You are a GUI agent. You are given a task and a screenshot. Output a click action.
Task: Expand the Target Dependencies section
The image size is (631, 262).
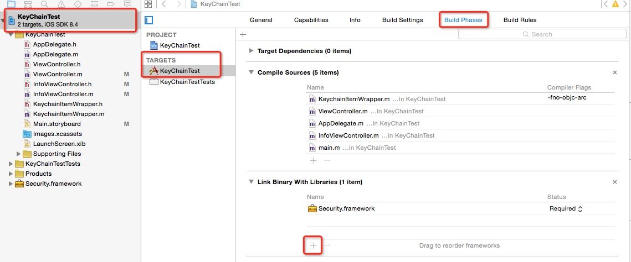point(251,51)
